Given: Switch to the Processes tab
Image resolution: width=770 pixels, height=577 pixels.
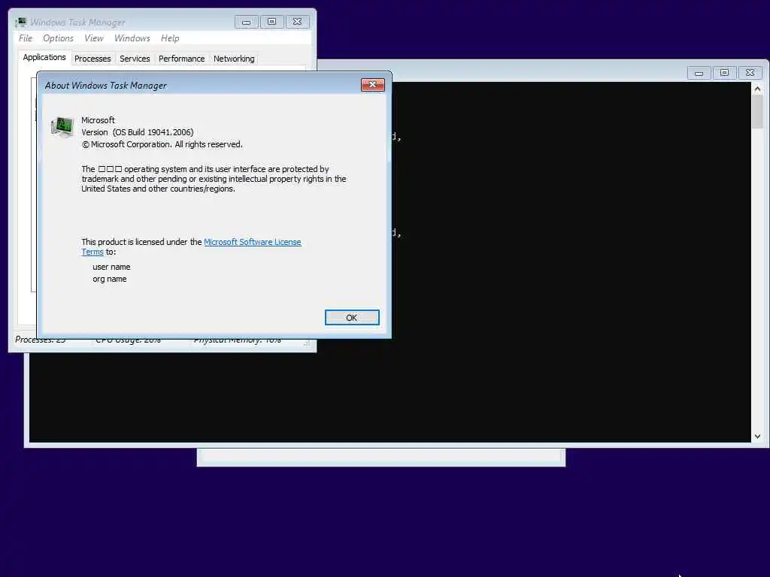Looking at the screenshot, I should point(92,59).
